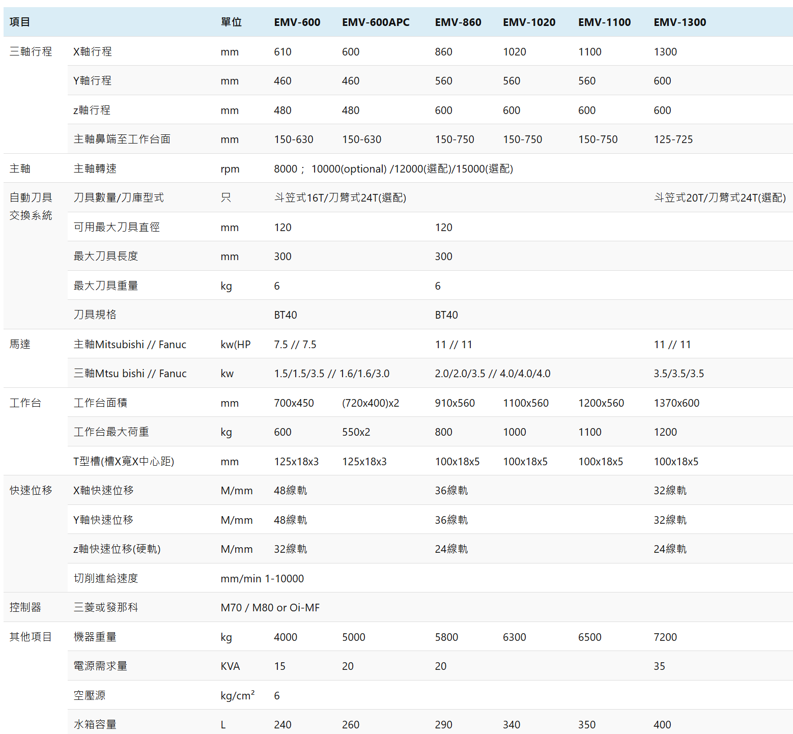The height and width of the screenshot is (734, 793).
Task: Click the 可用最大刀具直徑 row label
Action: click(117, 227)
